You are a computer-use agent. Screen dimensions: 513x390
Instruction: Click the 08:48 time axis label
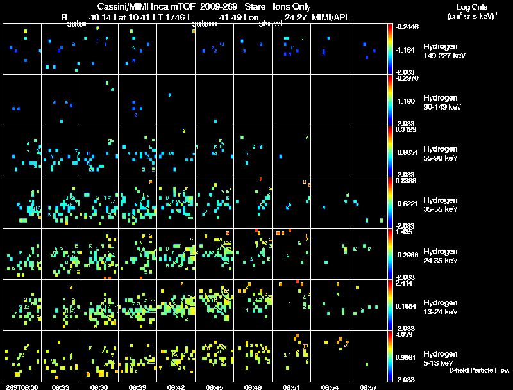[253, 387]
